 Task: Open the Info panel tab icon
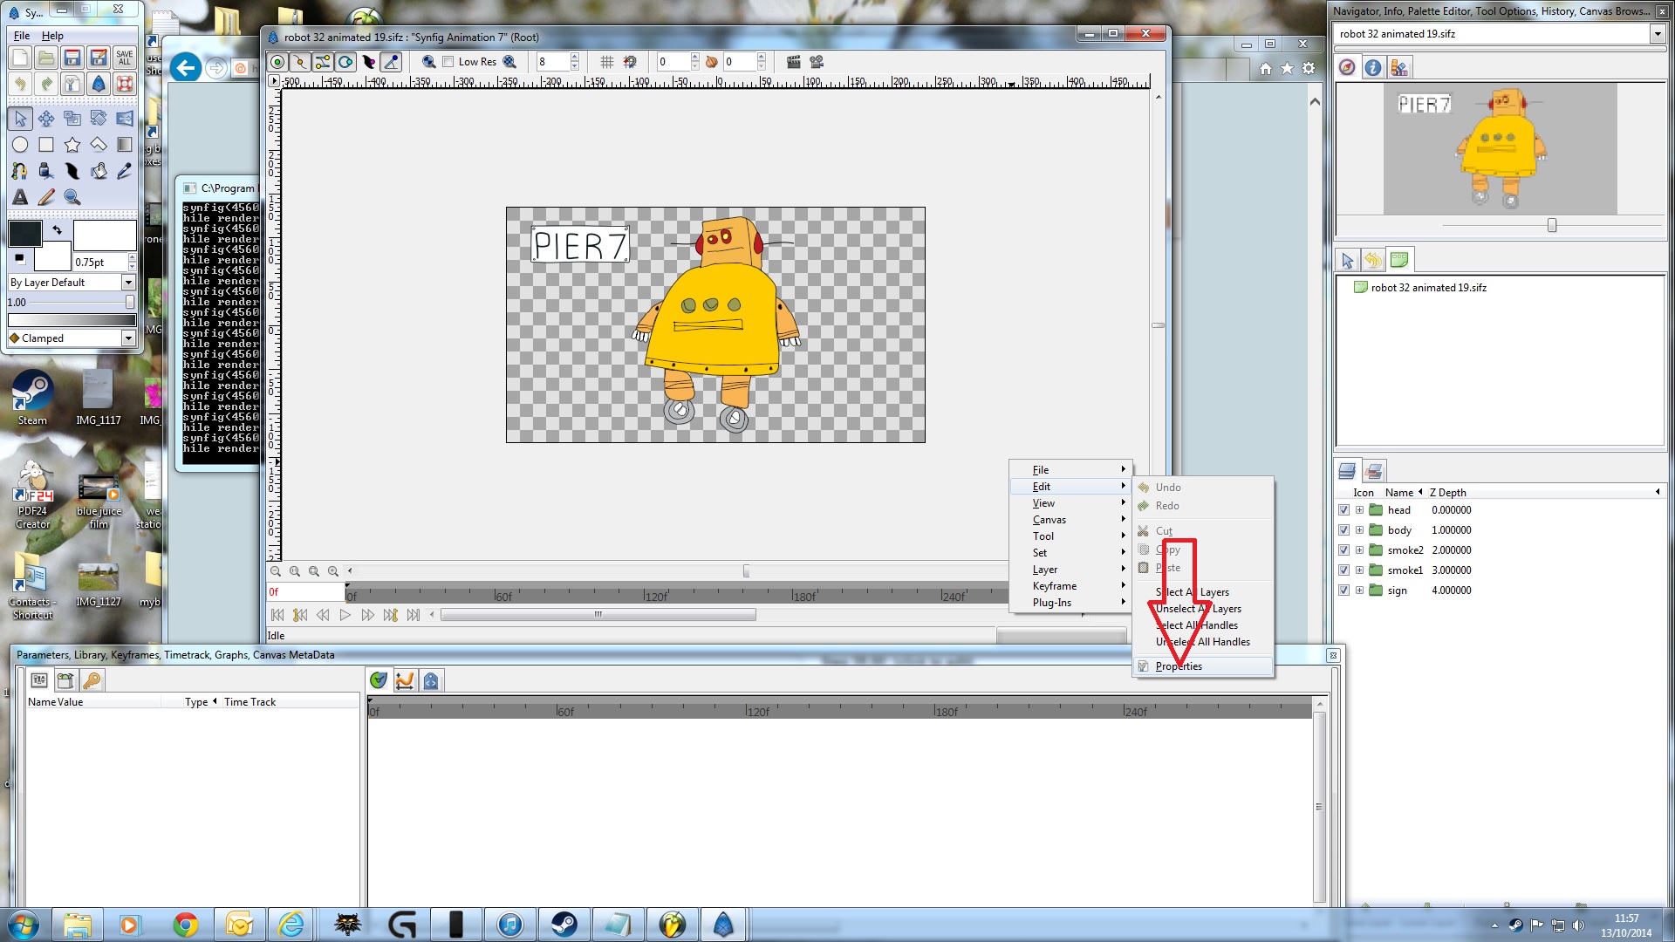pyautogui.click(x=1373, y=67)
